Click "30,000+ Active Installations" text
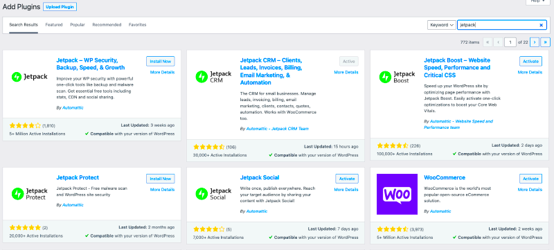 (x=220, y=155)
